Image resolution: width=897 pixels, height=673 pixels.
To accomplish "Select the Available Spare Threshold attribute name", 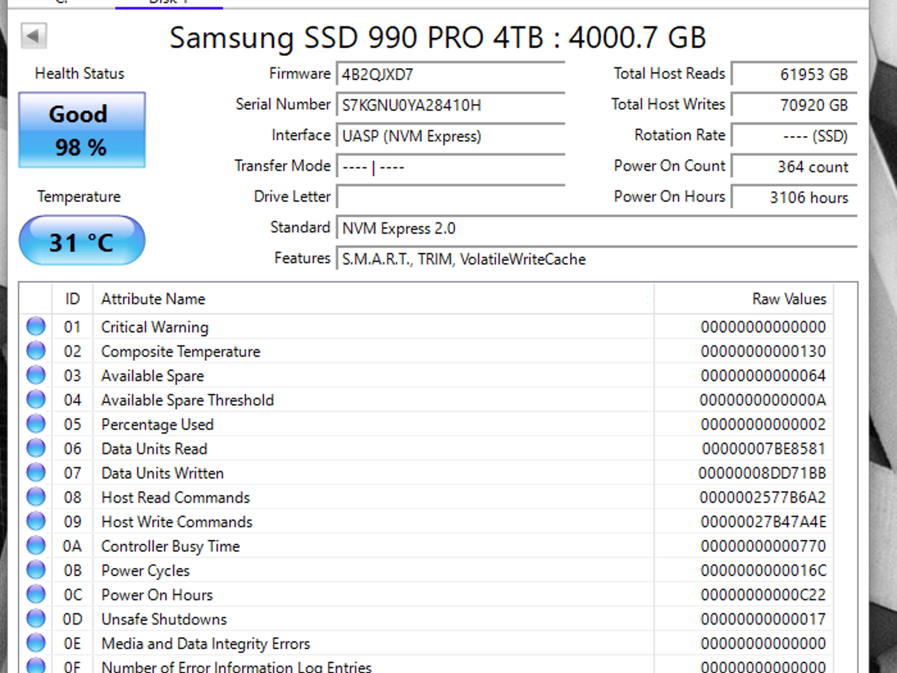I will coord(187,400).
